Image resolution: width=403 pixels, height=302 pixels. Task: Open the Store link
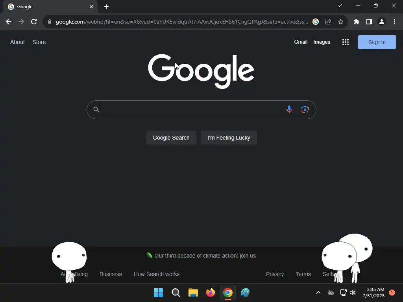[x=39, y=42]
